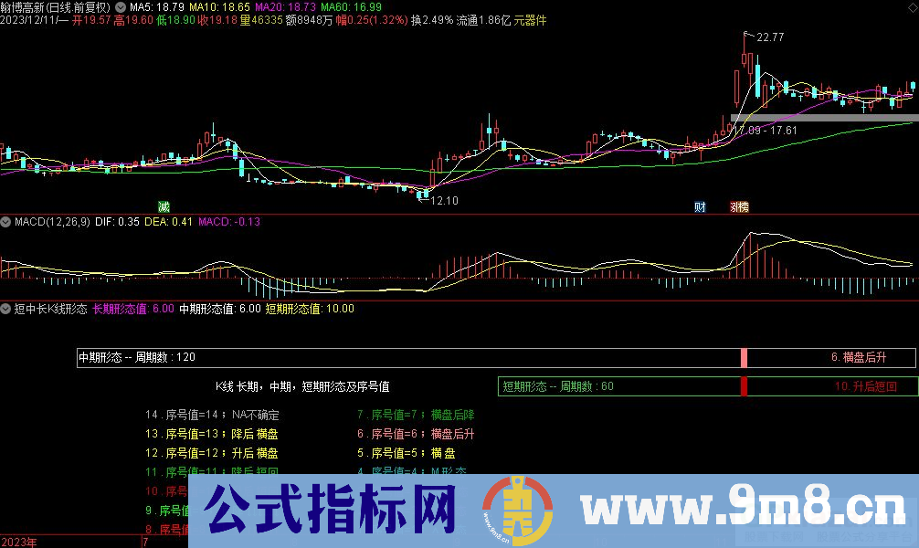Click the green 减 marker icon
Screen dimensions: 919x548
pyautogui.click(x=164, y=207)
